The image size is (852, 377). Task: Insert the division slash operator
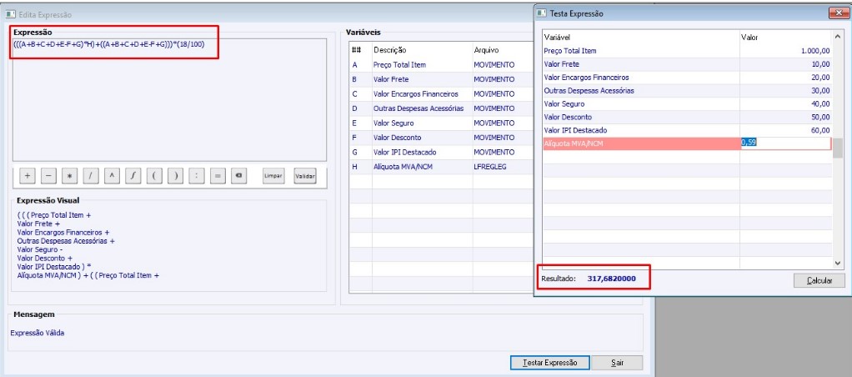(90, 176)
